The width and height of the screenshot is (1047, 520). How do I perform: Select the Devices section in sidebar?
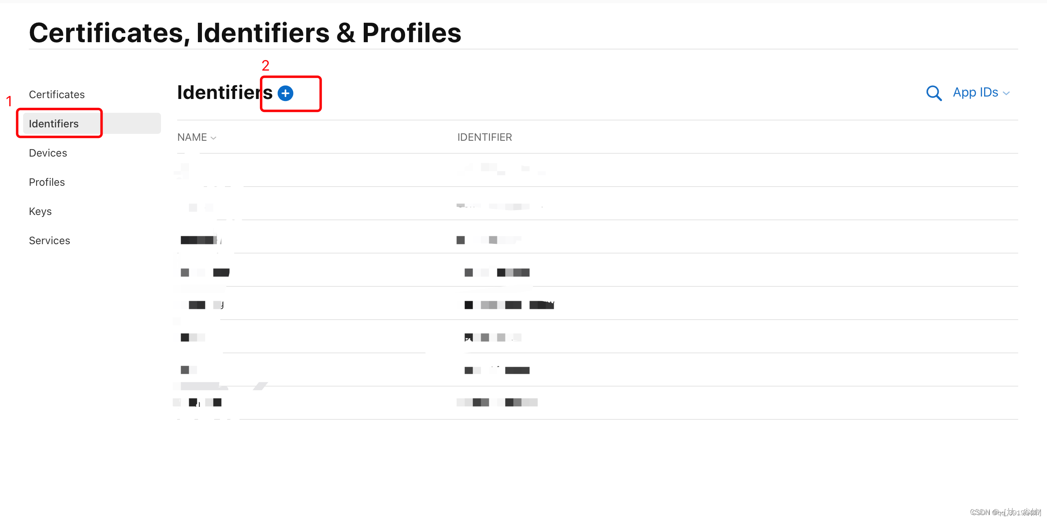tap(47, 152)
